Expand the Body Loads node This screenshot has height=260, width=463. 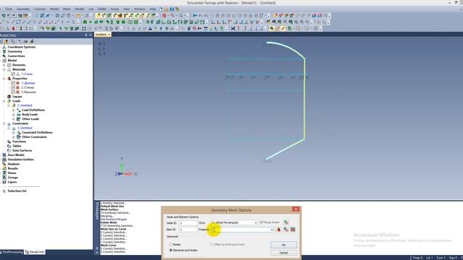pos(14,114)
